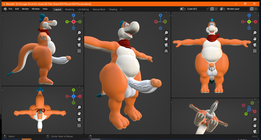The image size is (261, 140).
Task: Click the pan hand icon in the center viewport
Action: 166,39
